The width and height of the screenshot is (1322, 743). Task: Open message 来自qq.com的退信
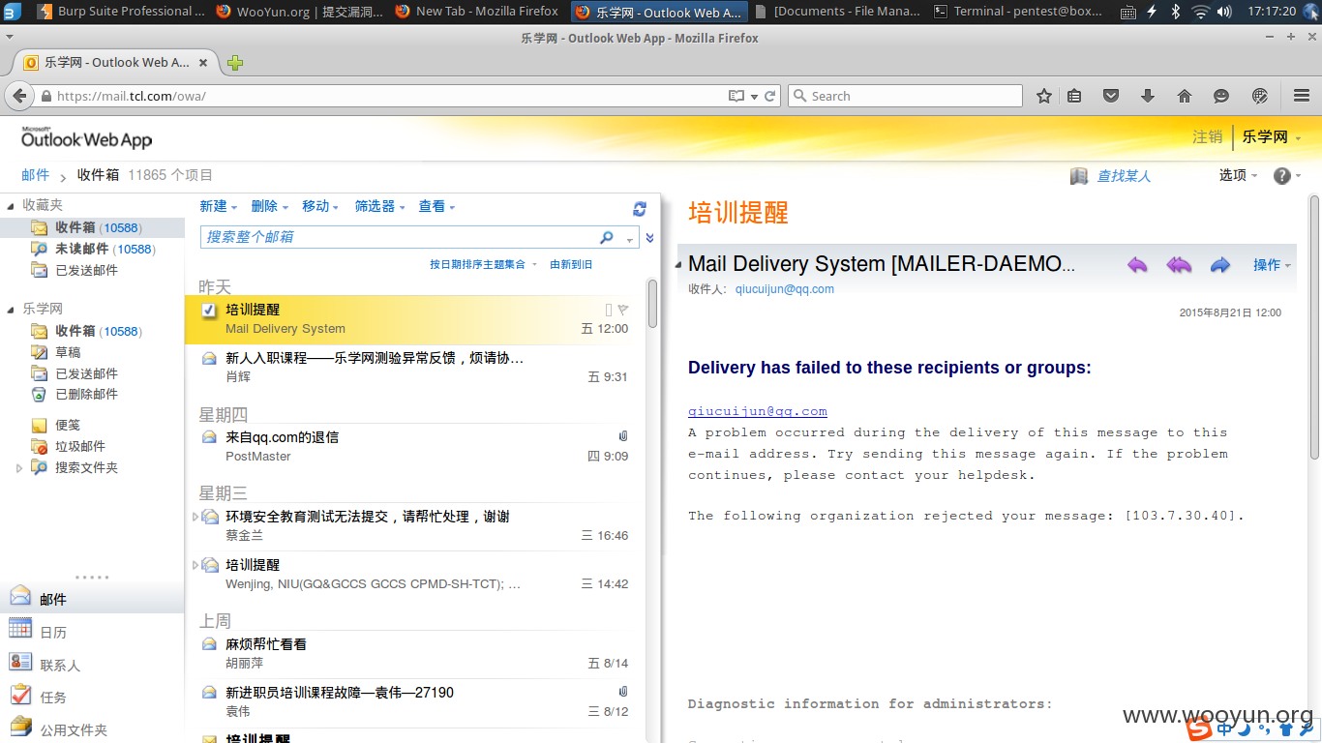coord(415,446)
